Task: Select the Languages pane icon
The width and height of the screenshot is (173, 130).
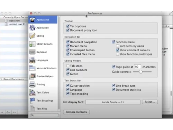Action: click(x=33, y=60)
